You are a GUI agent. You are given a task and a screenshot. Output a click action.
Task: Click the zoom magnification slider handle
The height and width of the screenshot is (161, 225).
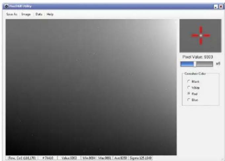pos(195,64)
